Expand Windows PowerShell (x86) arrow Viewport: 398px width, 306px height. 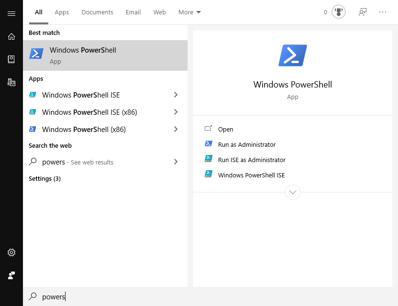176,129
